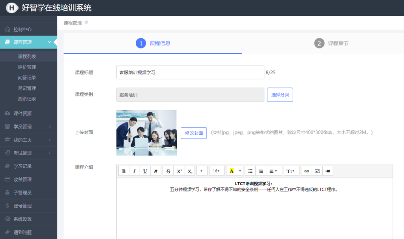The width and height of the screenshot is (404, 239).
Task: Toggle bold formatting in editor
Action: (123, 171)
